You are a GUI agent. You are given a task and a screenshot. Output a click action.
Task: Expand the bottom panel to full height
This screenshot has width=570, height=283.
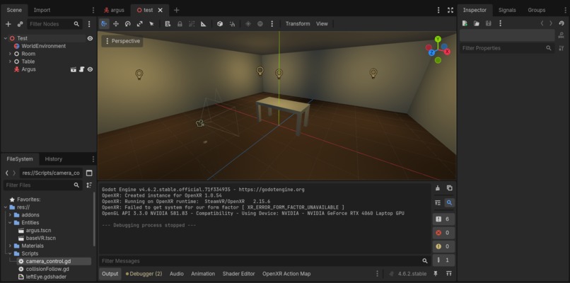449,274
